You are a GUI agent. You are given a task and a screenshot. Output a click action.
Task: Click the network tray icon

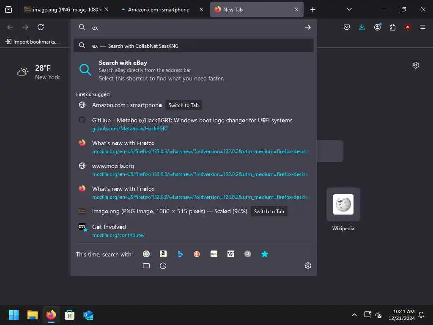tap(367, 315)
